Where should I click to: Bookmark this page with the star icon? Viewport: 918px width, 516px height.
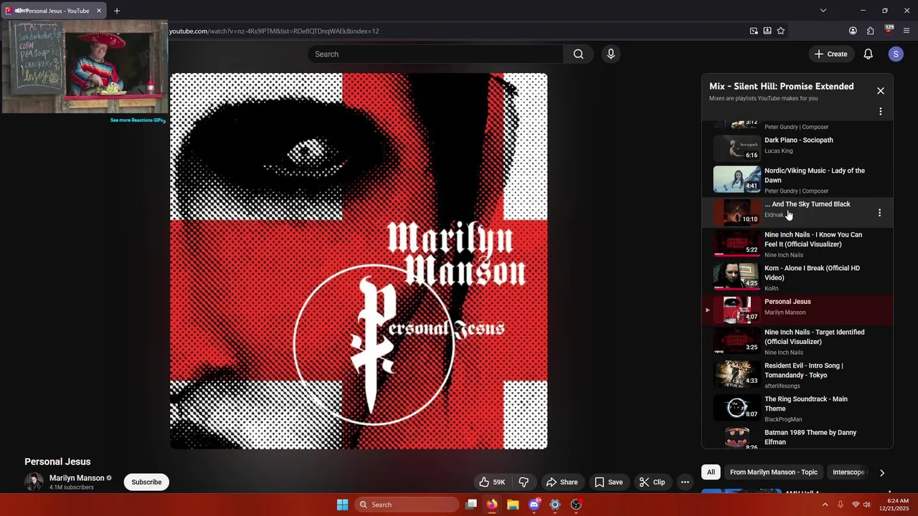tap(781, 31)
